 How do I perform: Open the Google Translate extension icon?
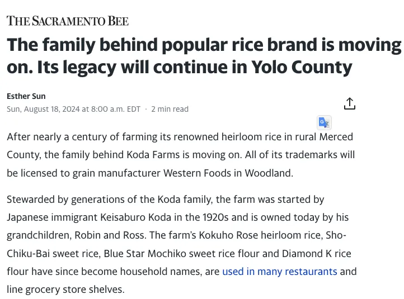coord(324,122)
